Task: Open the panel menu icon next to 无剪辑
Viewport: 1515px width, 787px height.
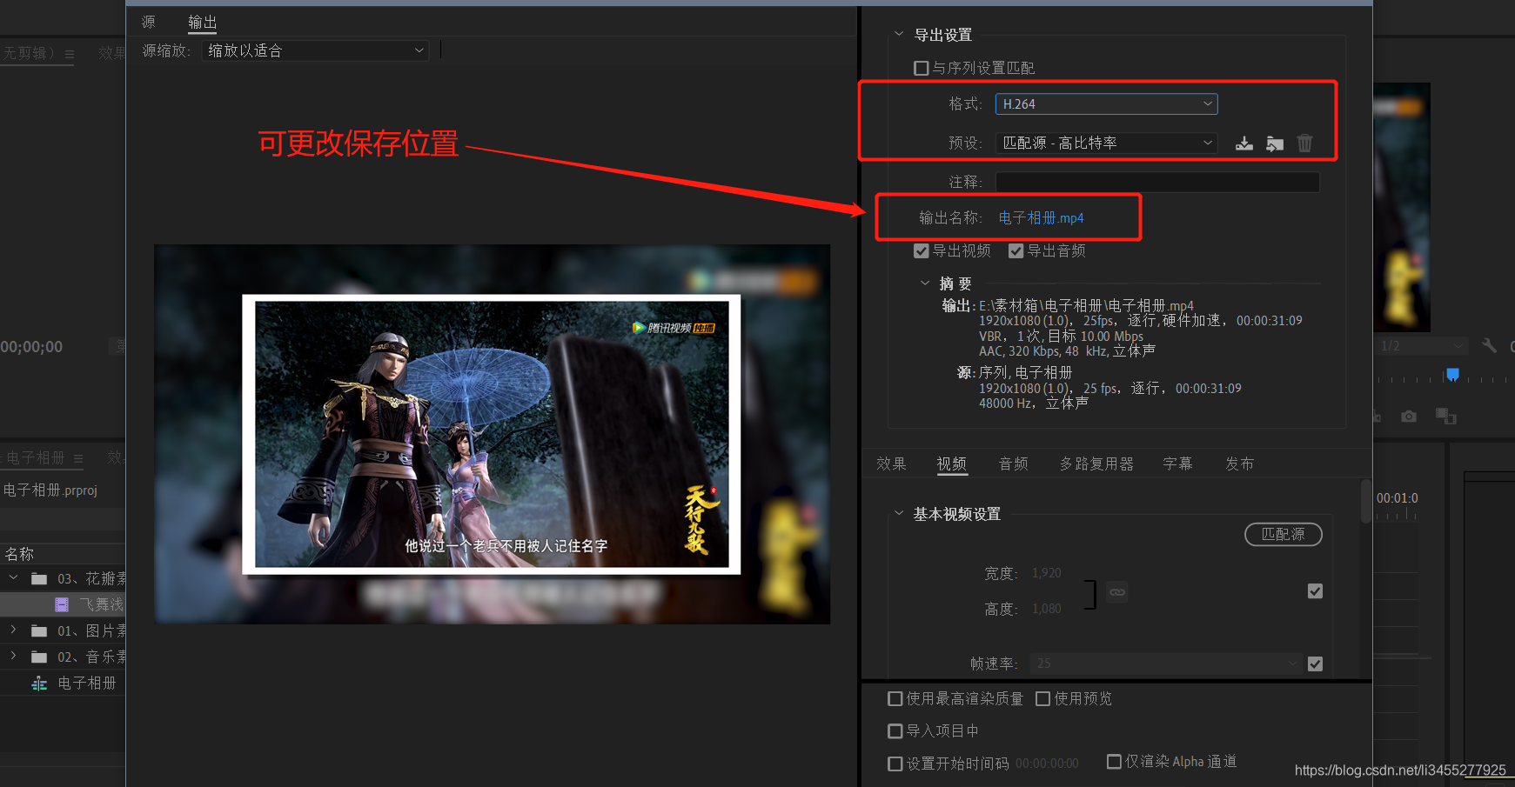Action: click(70, 54)
